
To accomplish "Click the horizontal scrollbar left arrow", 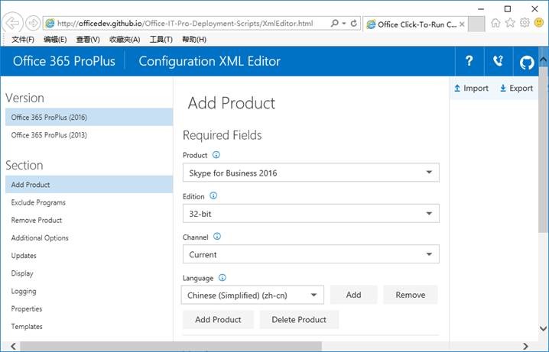I will click(13, 347).
